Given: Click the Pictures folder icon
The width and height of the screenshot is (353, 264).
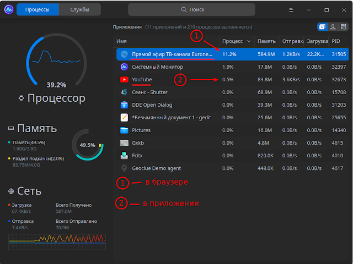Looking at the screenshot, I should pos(124,130).
